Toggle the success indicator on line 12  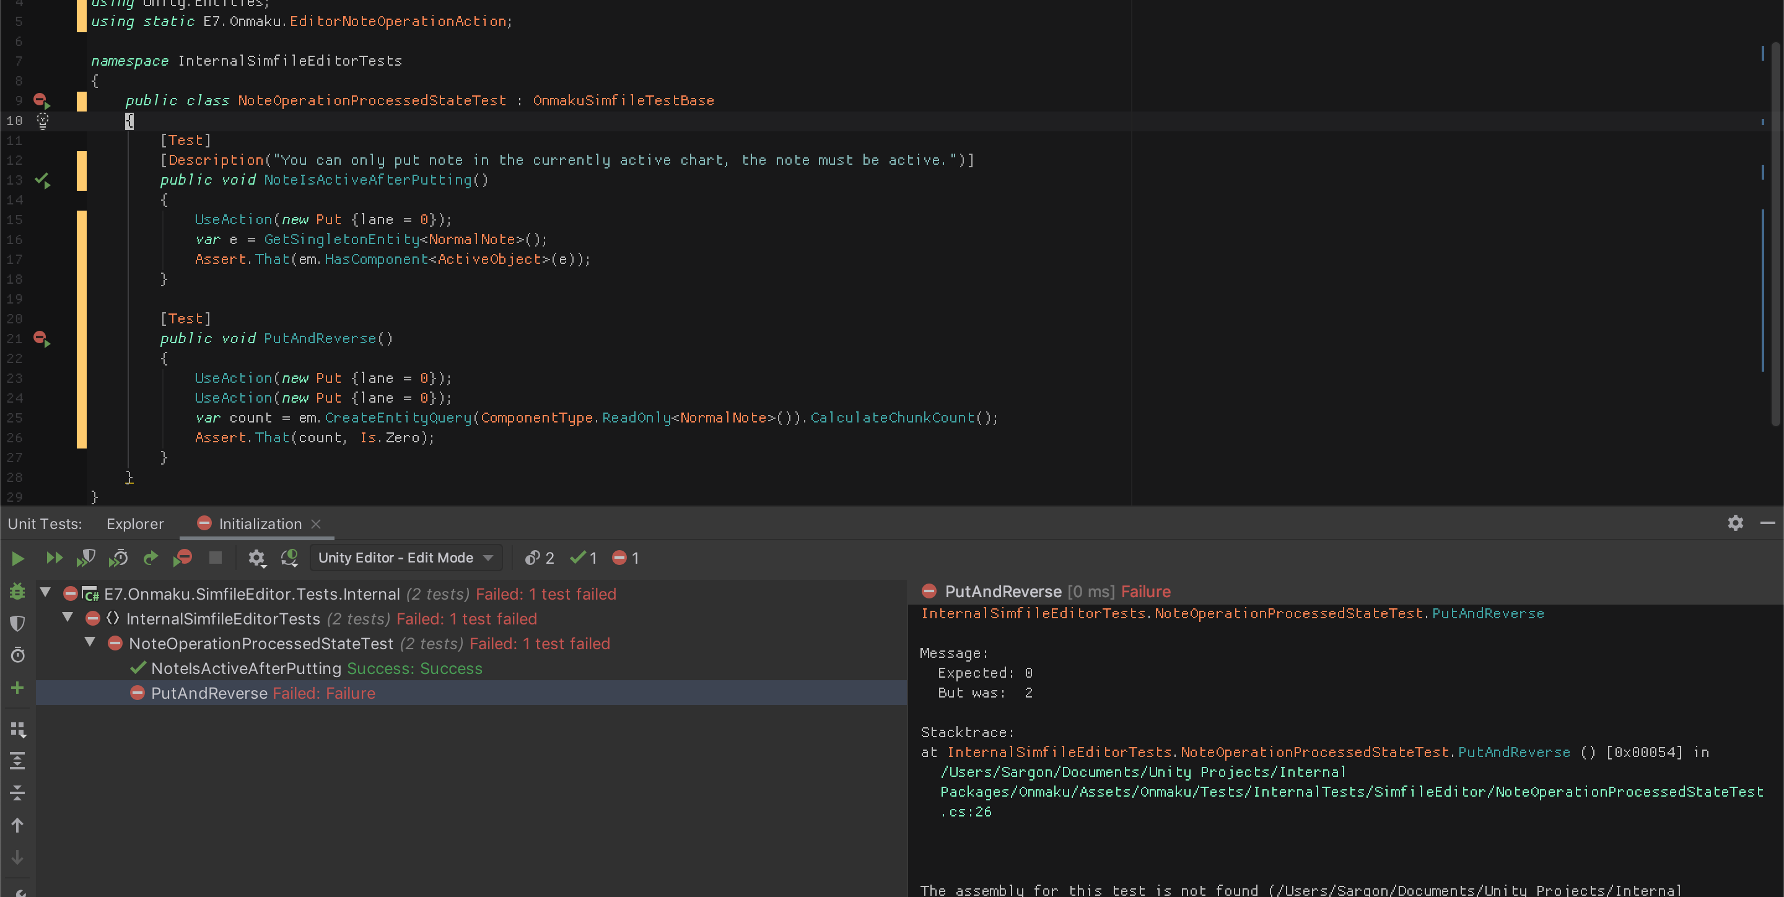tap(42, 180)
